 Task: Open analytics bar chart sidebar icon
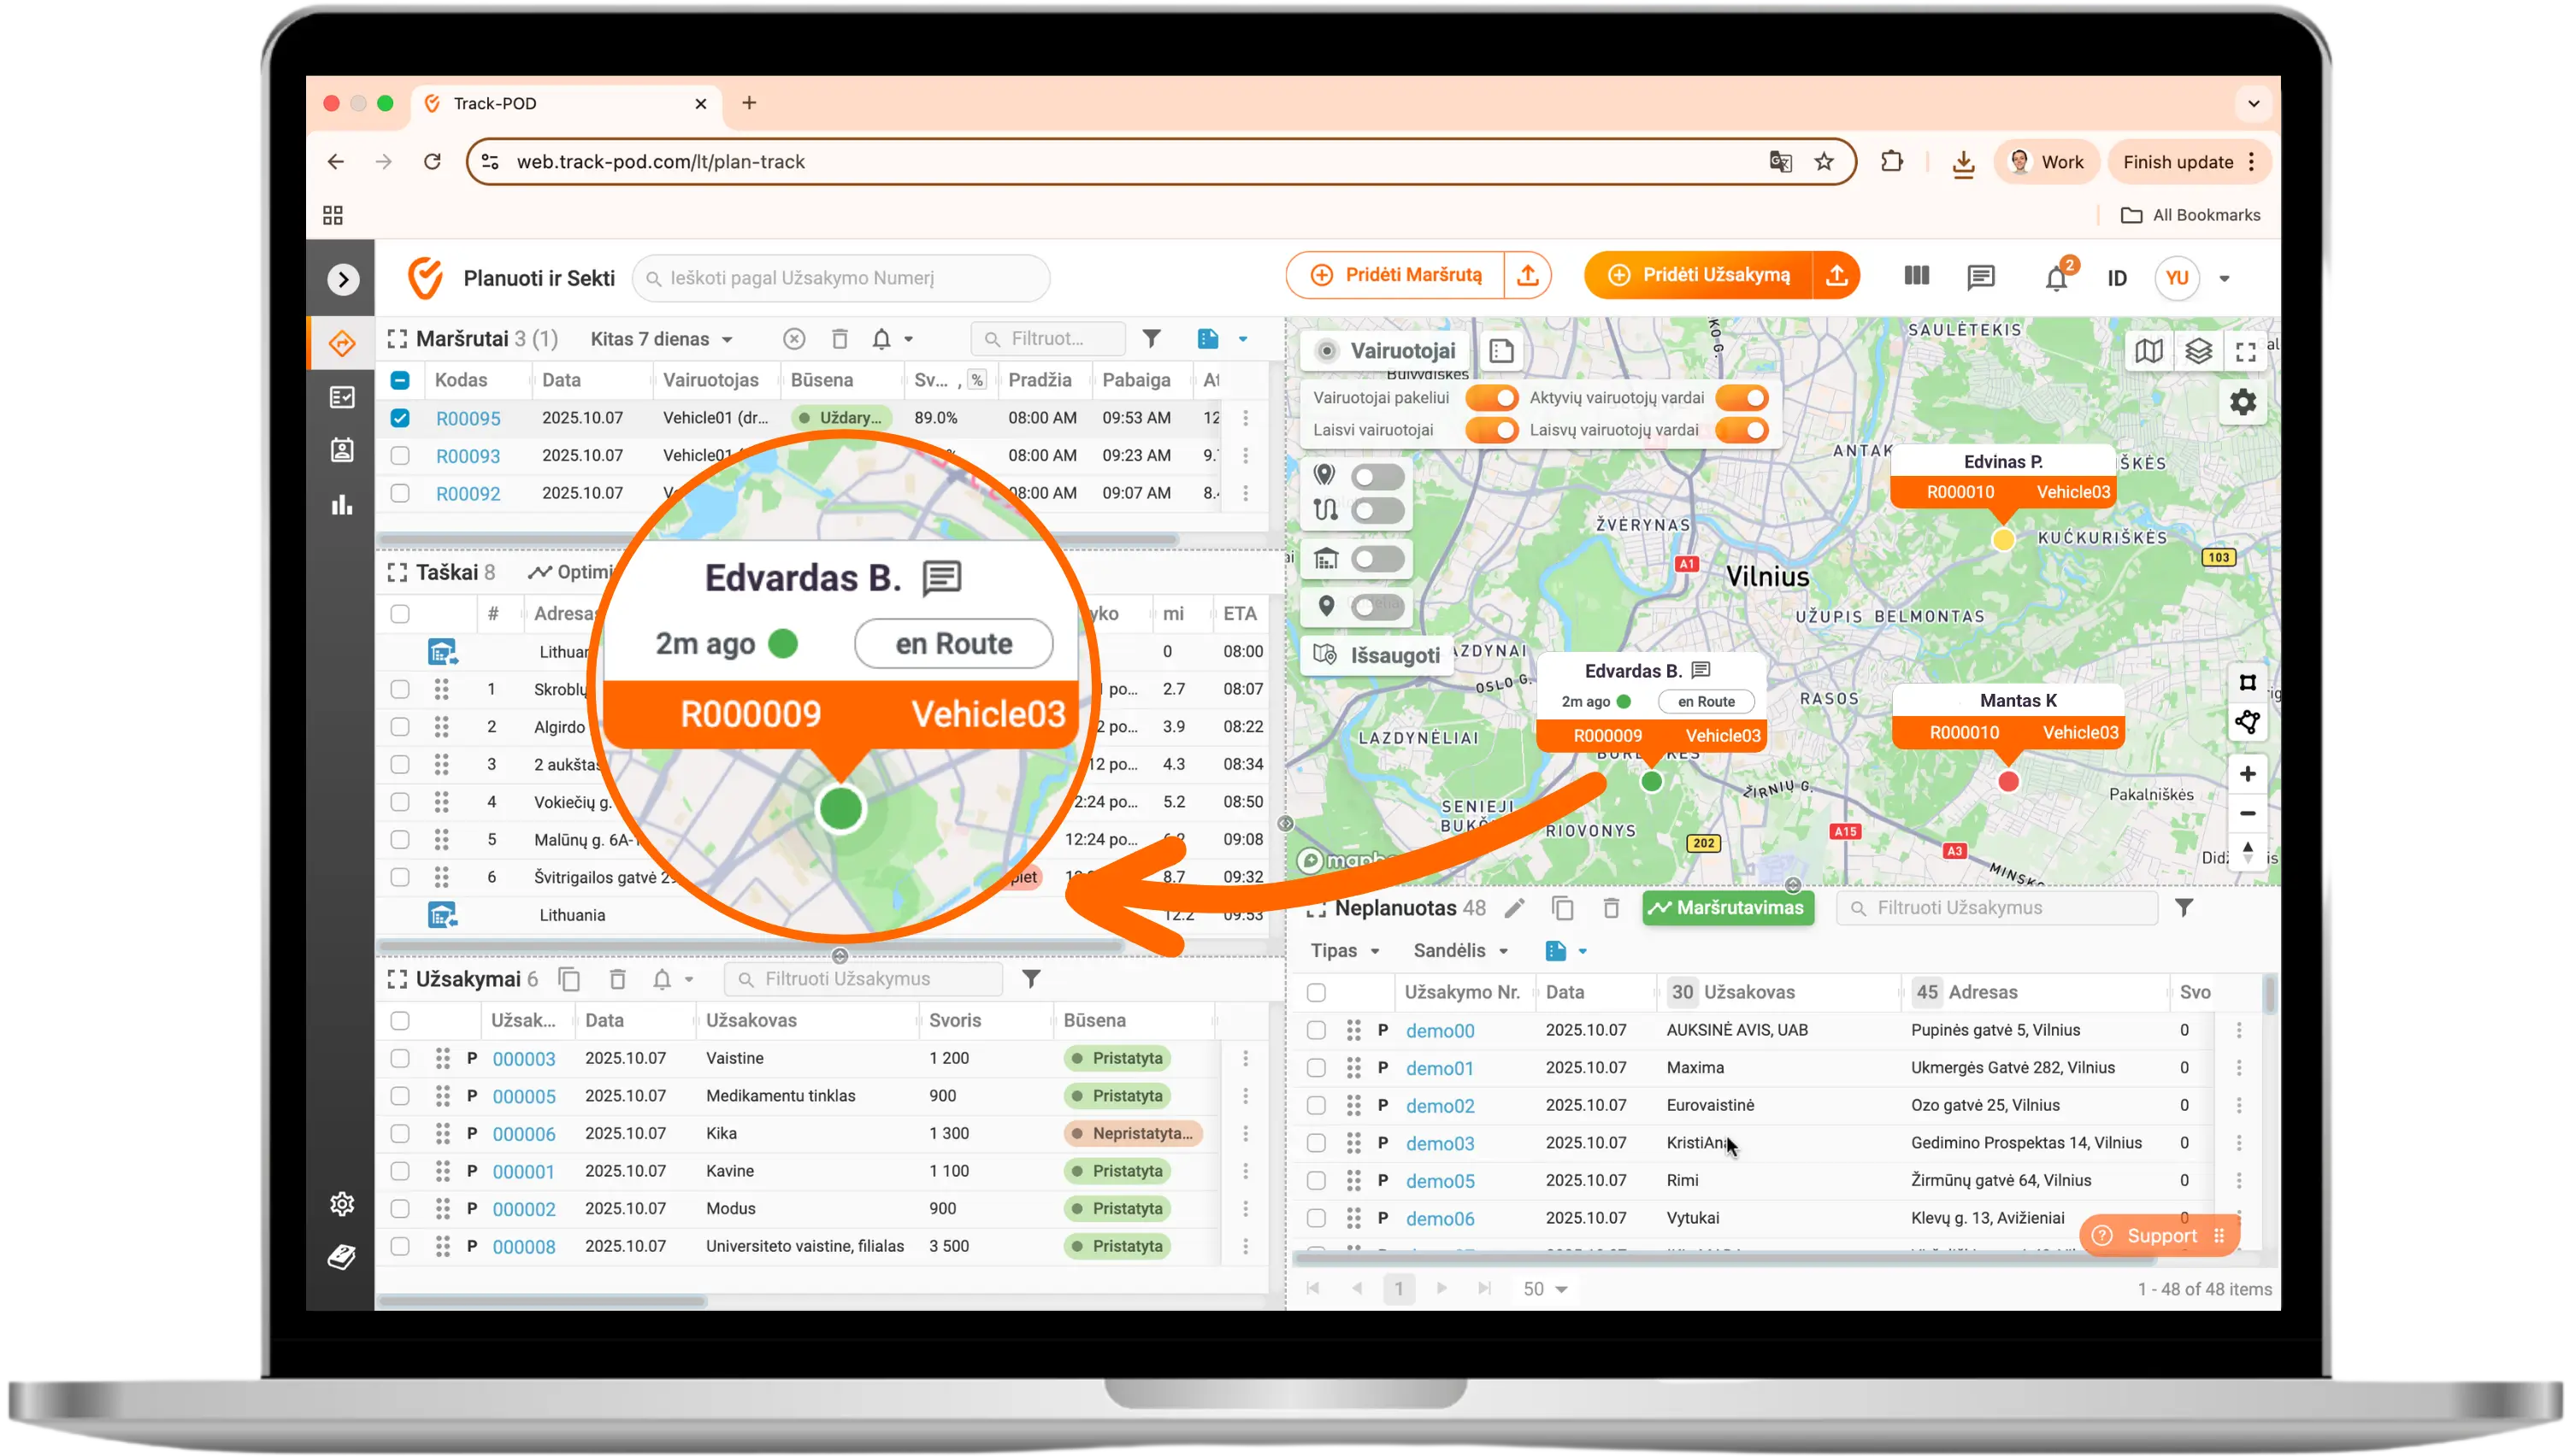coord(342,505)
